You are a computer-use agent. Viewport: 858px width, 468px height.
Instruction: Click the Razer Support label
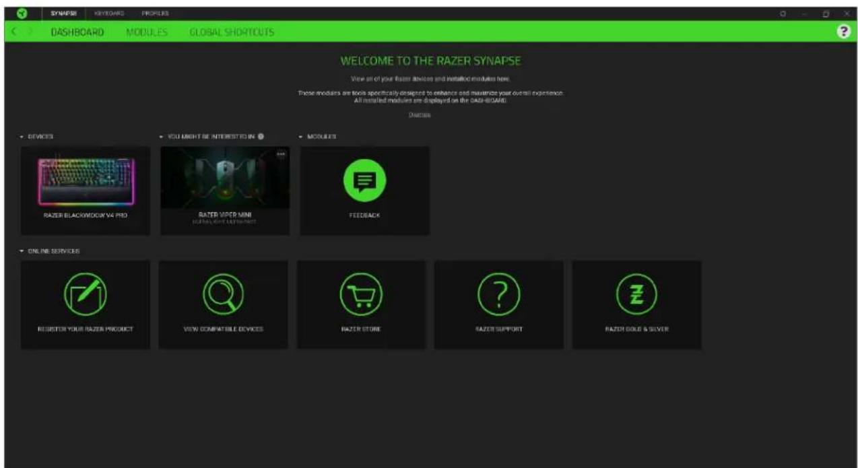click(x=498, y=329)
